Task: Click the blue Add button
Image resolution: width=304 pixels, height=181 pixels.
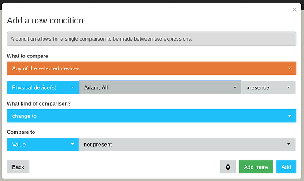Action: pos(286,167)
